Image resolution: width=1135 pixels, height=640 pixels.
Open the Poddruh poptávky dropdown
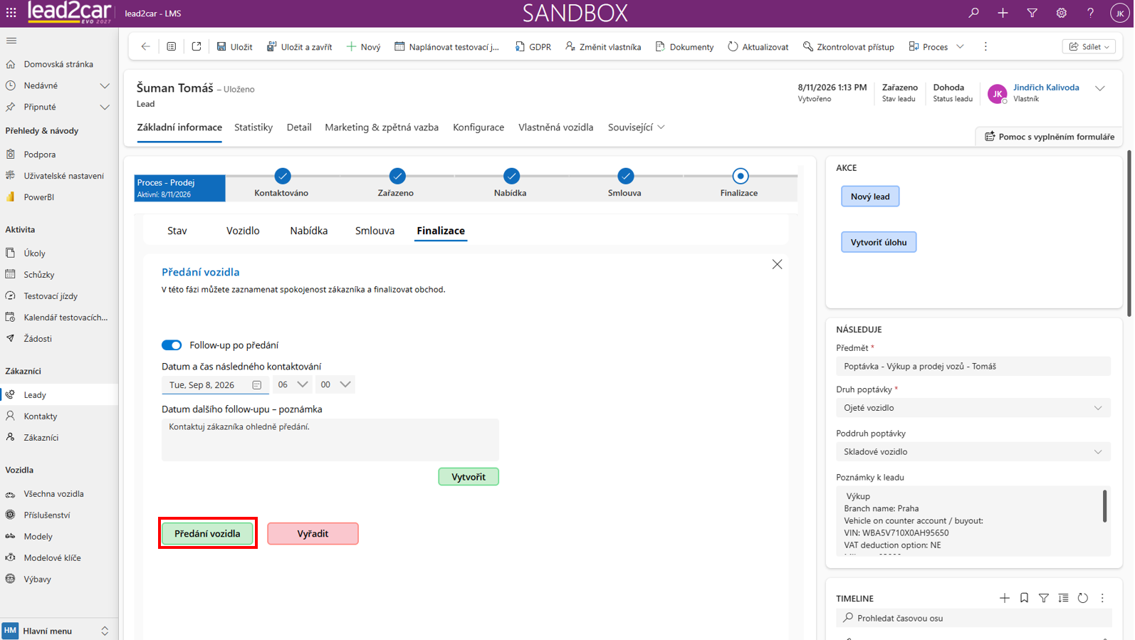(973, 452)
